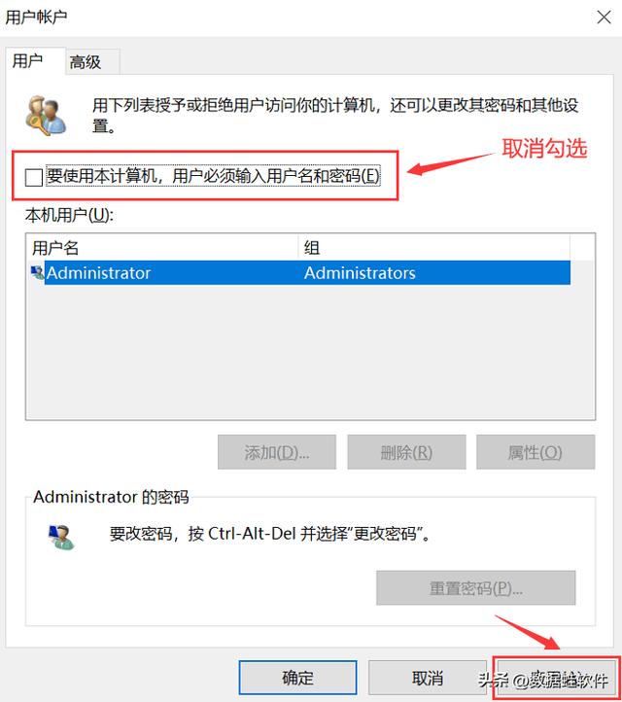Click the Administrators group cell
Screen dimensions: 622x702
(360, 272)
